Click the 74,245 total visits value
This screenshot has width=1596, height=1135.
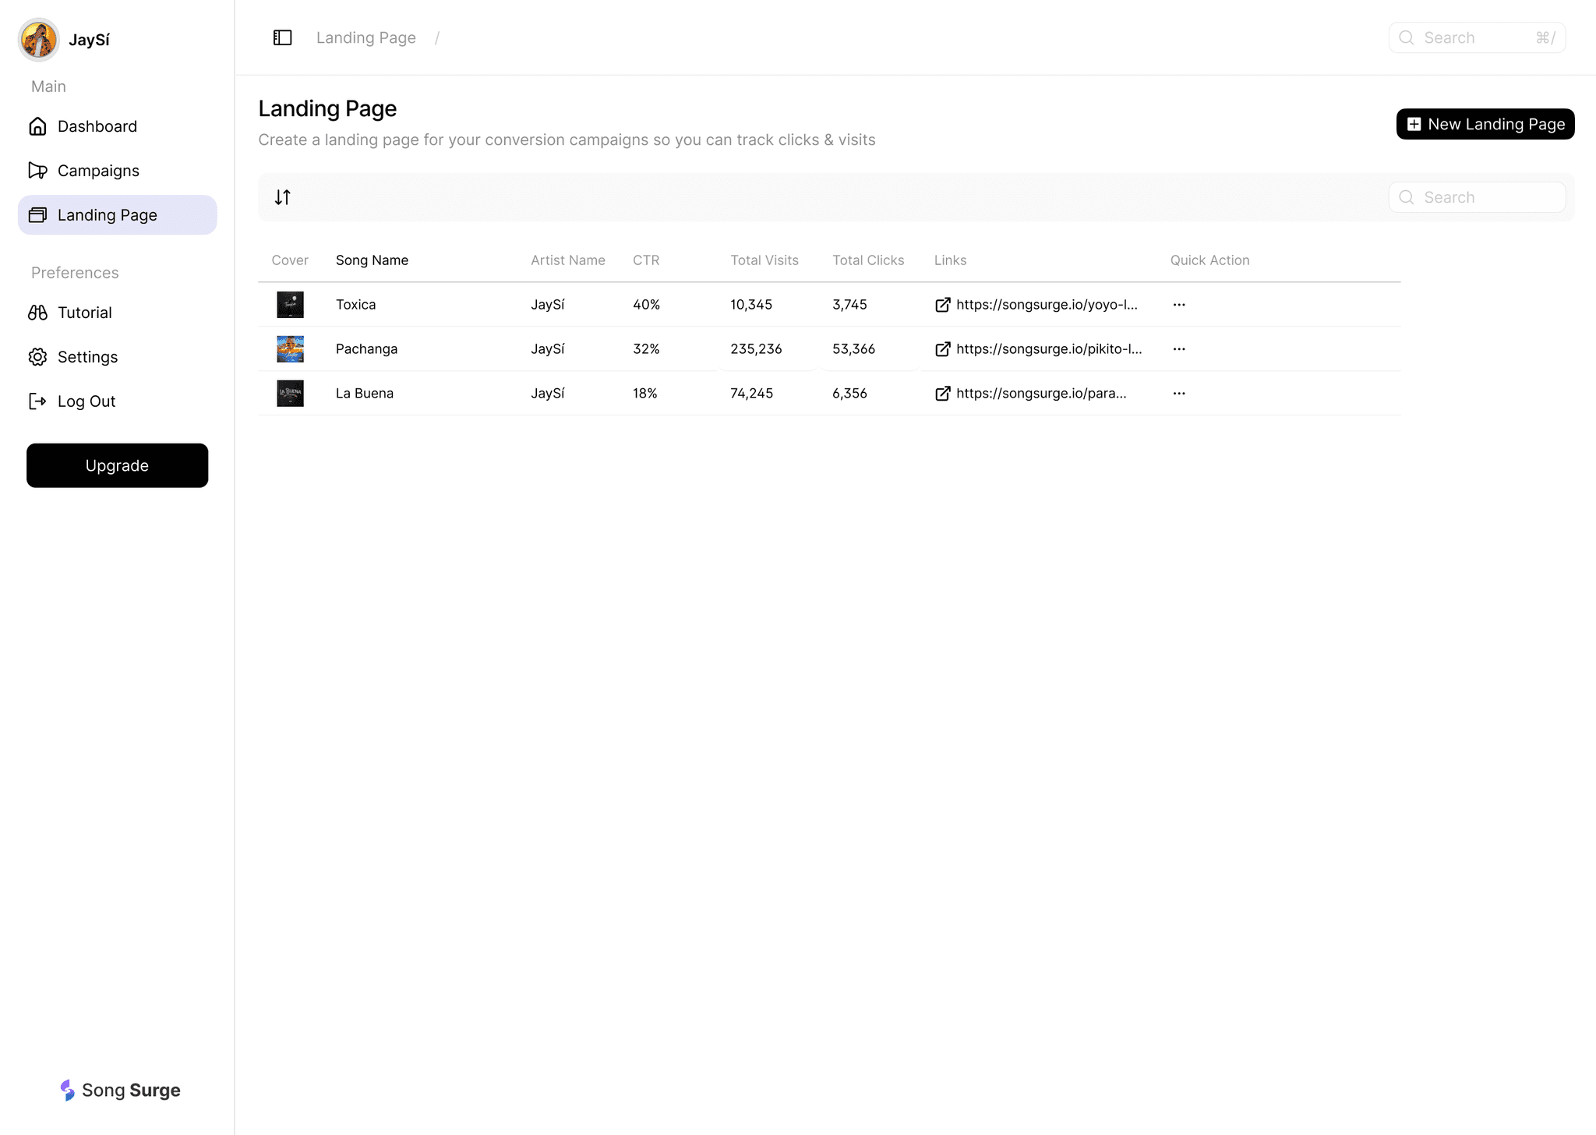751,394
